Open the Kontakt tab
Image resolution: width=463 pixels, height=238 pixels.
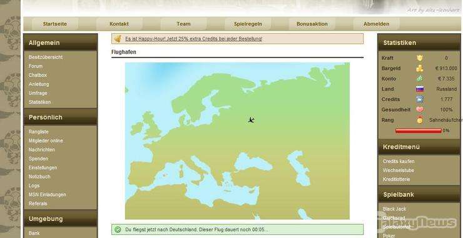[119, 24]
